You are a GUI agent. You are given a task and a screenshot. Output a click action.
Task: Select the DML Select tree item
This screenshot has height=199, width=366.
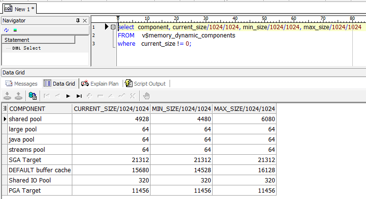point(25,48)
